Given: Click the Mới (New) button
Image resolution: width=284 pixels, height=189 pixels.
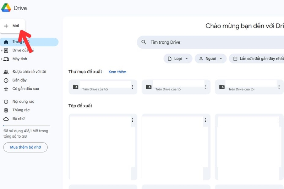Looking at the screenshot, I should [12, 26].
